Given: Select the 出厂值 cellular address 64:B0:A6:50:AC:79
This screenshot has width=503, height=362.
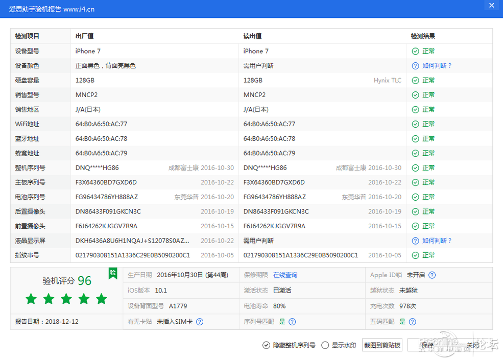Looking at the screenshot, I should point(102,153).
